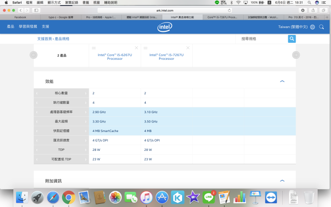Screen dimensions: 331x207
Task: Click the Wi-Fi status icon
Action: pos(238,3)
